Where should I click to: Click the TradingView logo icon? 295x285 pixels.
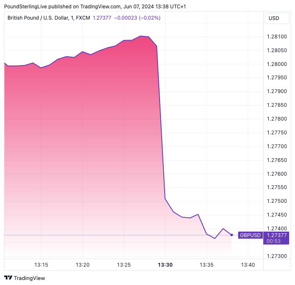click(8, 278)
